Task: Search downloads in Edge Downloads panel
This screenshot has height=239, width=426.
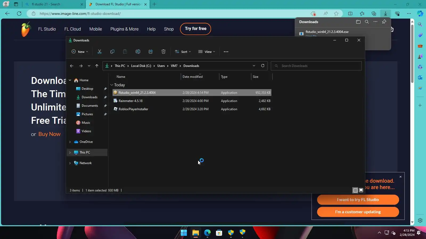Action: point(367,22)
